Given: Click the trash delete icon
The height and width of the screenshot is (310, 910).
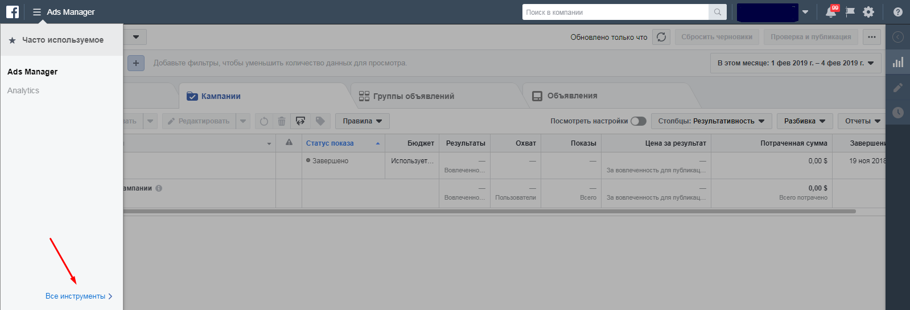Looking at the screenshot, I should tap(282, 121).
